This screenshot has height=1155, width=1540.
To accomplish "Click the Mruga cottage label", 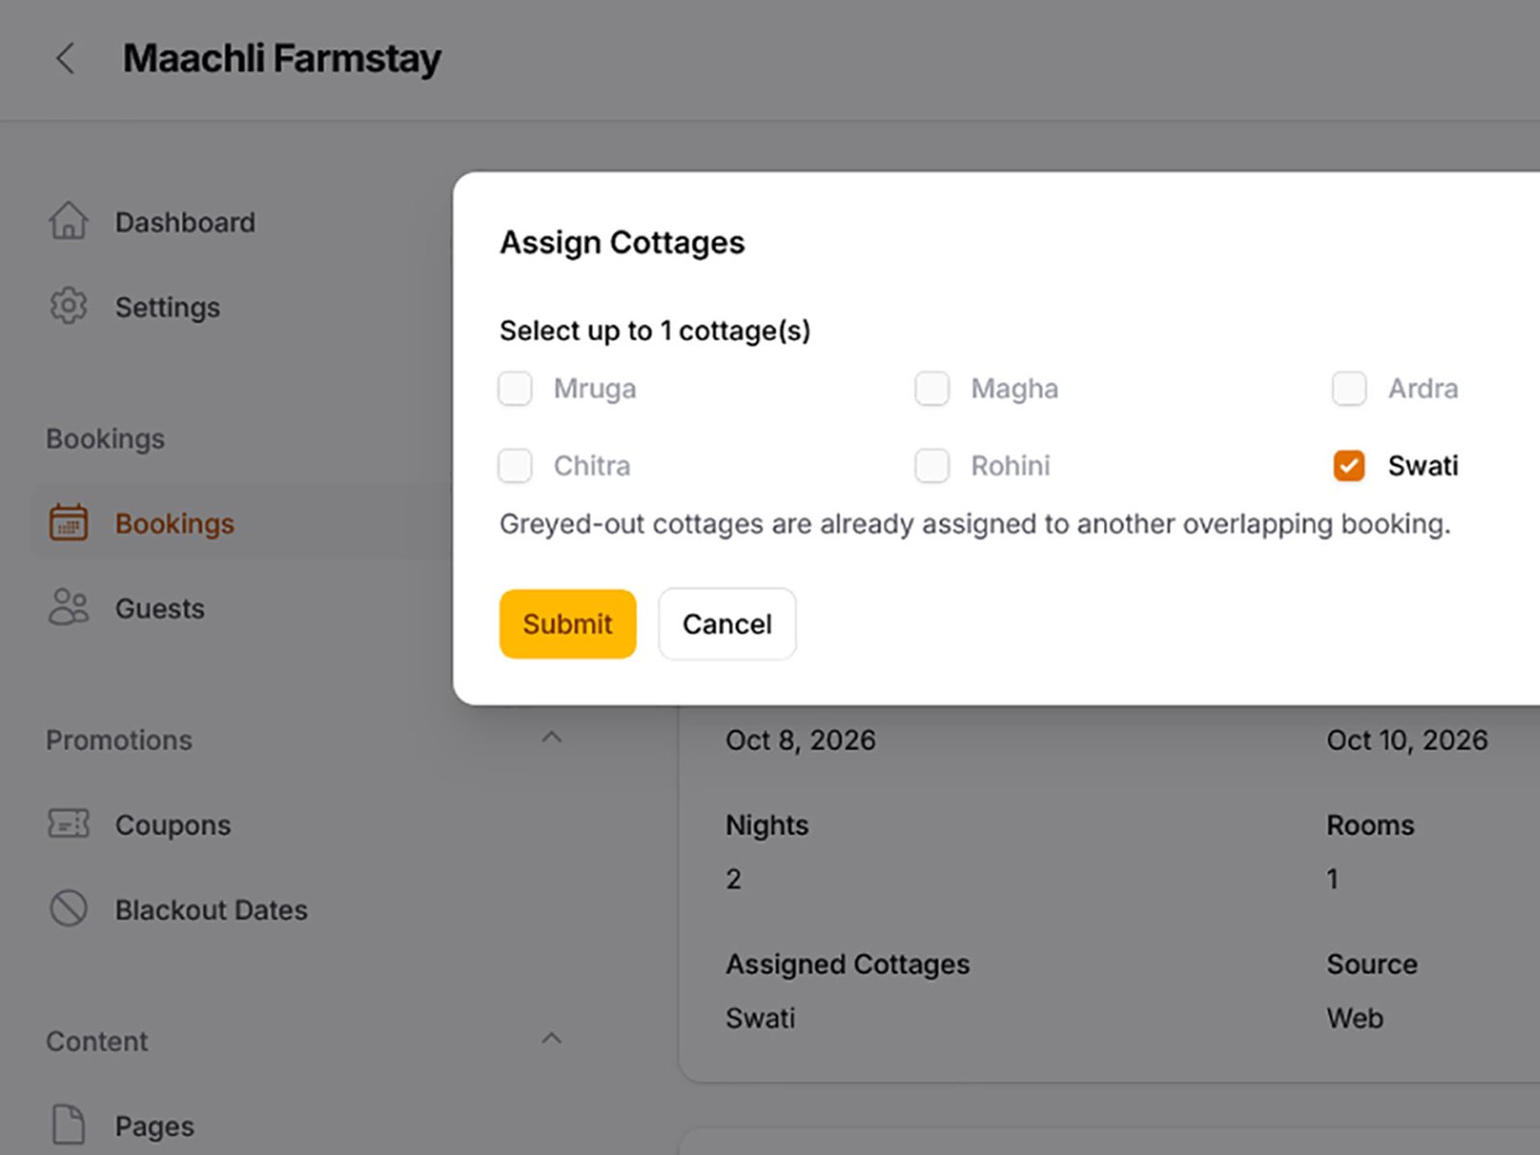I will pyautogui.click(x=595, y=389).
